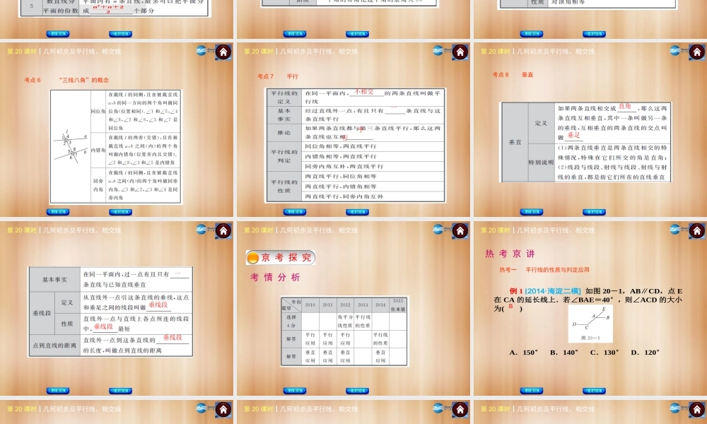Click the left blue button on the 例1 slide
Viewport: 707px width, 424px height.
pos(532,391)
